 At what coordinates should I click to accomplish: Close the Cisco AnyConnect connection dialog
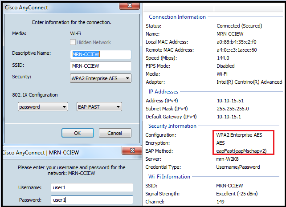pos(131,6)
